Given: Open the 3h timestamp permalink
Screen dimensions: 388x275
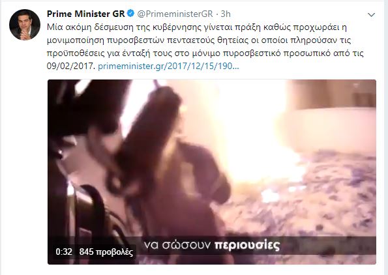Looking at the screenshot, I should click(x=225, y=14).
